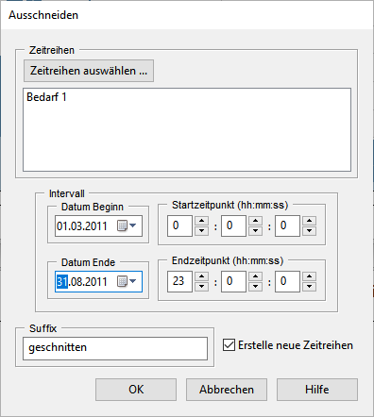Open Hilfe for this dialog

pyautogui.click(x=317, y=390)
